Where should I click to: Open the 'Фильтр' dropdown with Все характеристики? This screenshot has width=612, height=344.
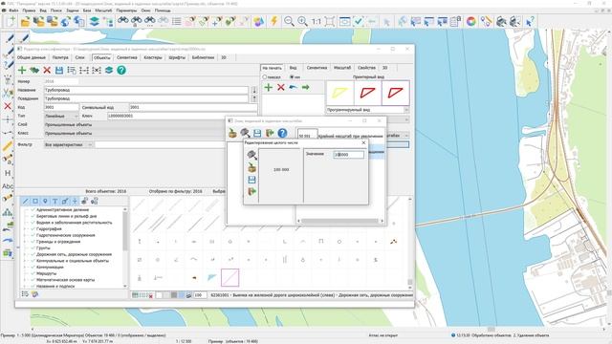point(68,144)
